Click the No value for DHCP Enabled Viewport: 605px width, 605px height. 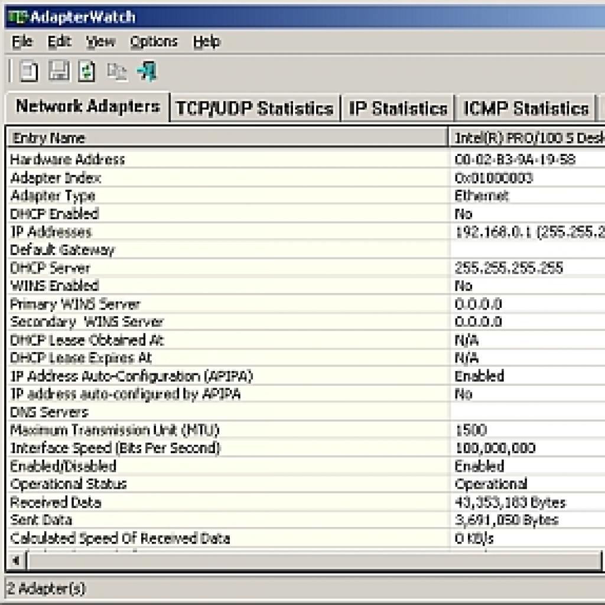click(x=463, y=214)
